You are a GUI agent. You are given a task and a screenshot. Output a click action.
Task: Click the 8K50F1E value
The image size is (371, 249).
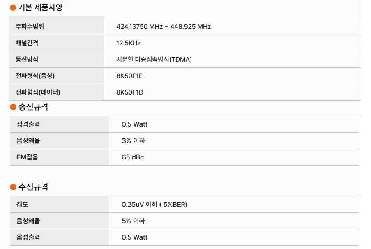[129, 76]
